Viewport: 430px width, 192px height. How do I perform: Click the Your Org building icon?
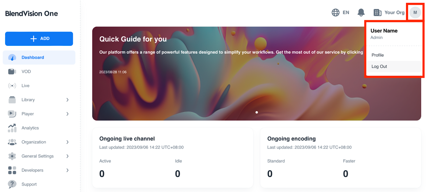coord(377,12)
